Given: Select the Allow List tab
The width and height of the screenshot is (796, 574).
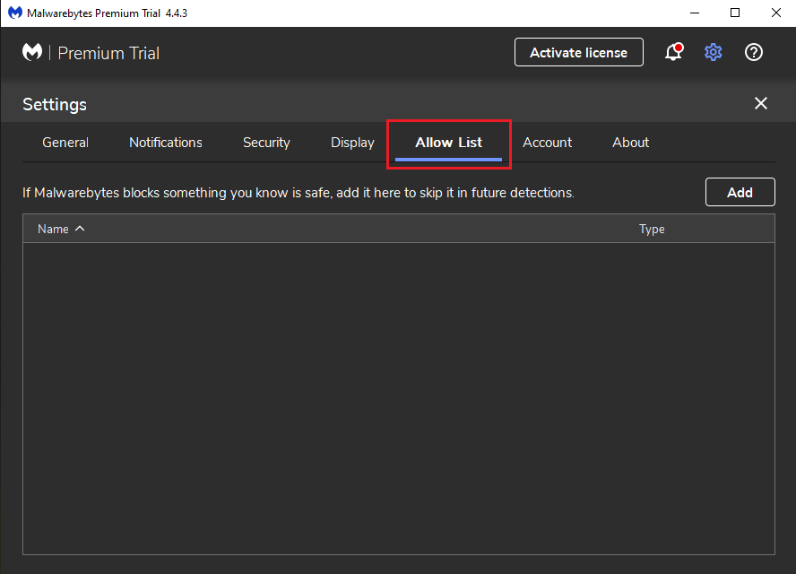Looking at the screenshot, I should 449,143.
